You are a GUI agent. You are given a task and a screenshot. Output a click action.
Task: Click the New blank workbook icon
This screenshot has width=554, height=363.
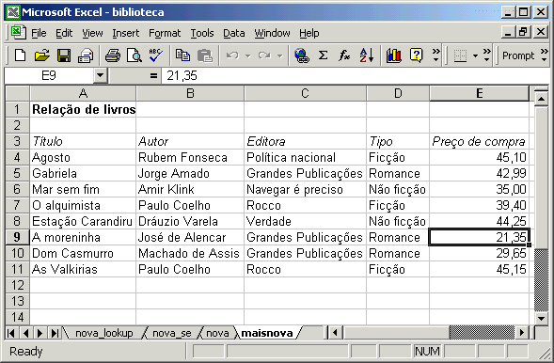tap(20, 55)
